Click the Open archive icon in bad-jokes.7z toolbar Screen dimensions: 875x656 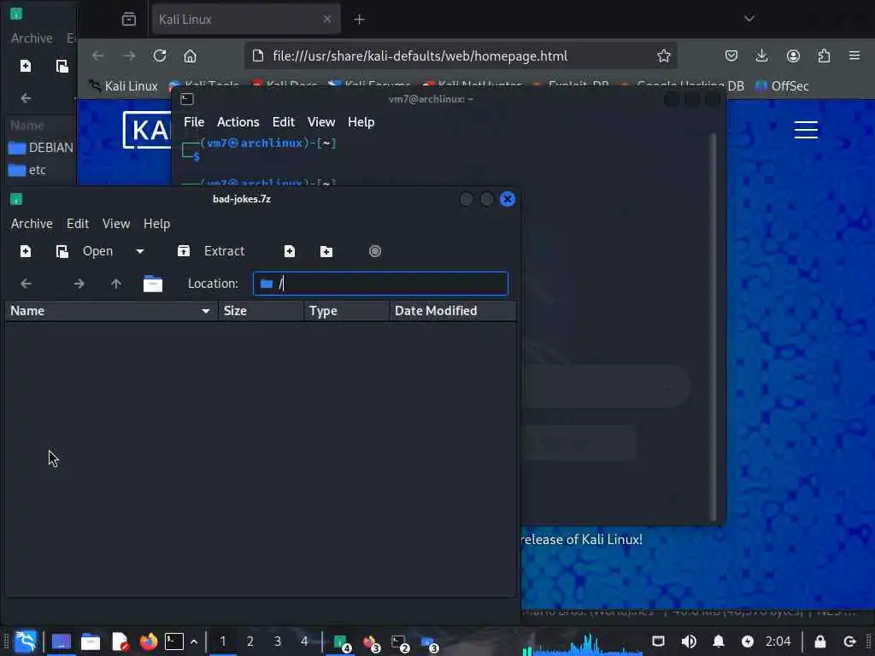pos(62,252)
